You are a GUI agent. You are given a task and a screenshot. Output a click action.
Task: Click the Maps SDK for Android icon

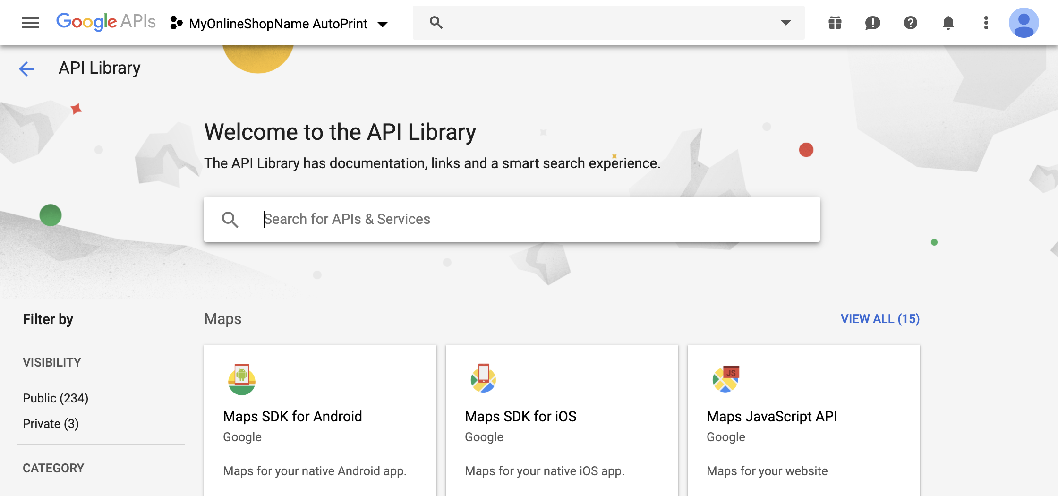242,379
